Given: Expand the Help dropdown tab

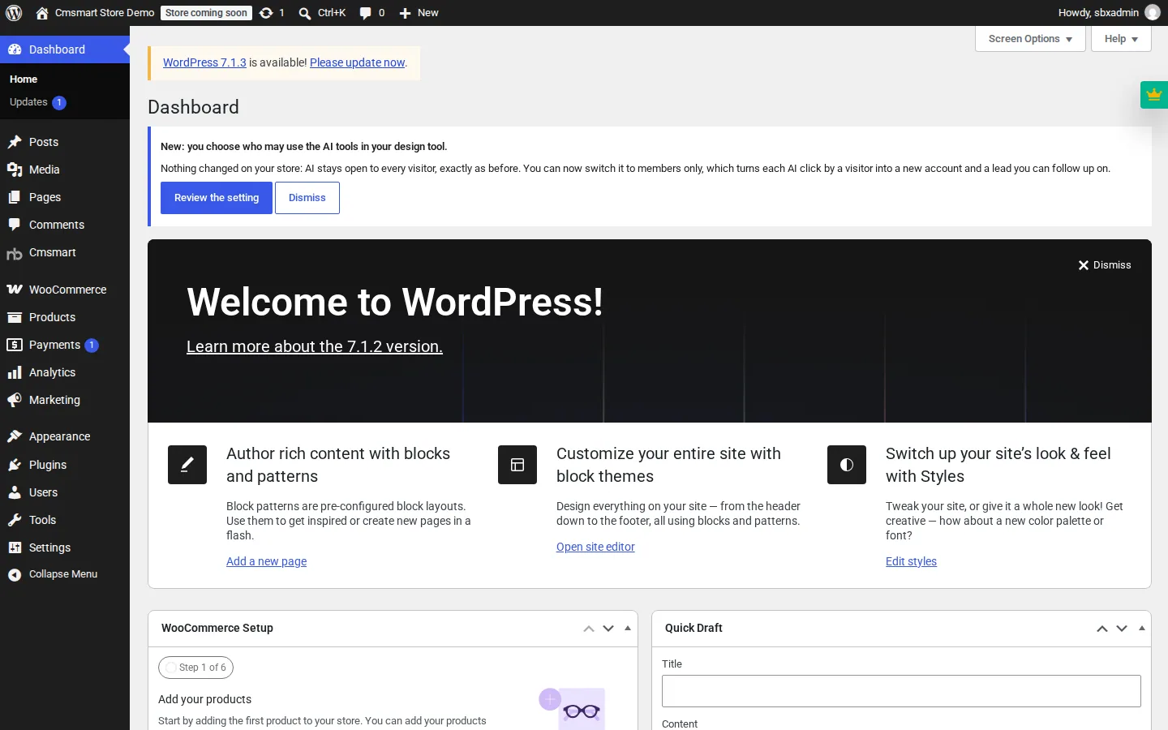Looking at the screenshot, I should 1121,39.
